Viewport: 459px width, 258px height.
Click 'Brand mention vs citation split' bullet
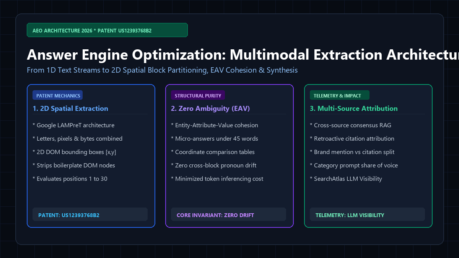352,152
